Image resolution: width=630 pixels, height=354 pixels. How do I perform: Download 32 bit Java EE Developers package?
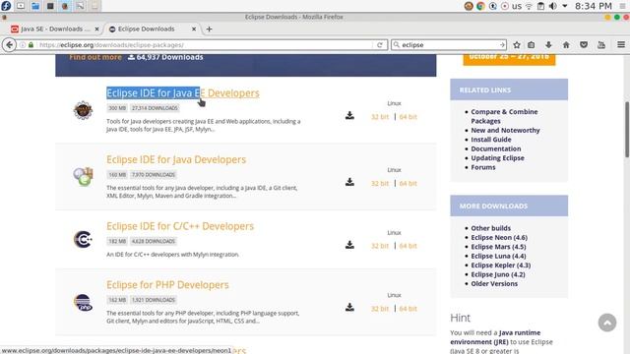(380, 117)
